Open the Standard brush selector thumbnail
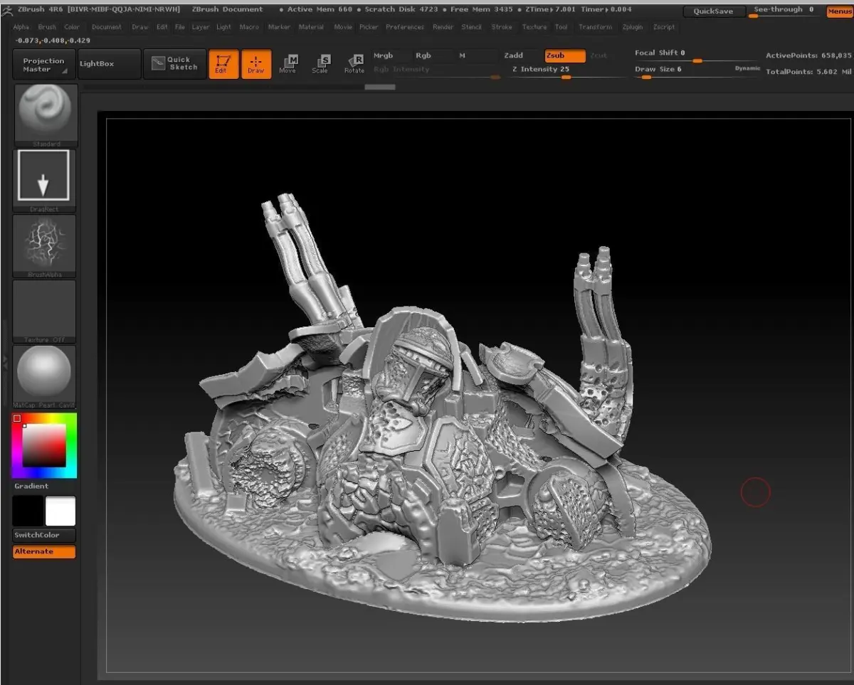This screenshot has width=854, height=685. pyautogui.click(x=45, y=114)
